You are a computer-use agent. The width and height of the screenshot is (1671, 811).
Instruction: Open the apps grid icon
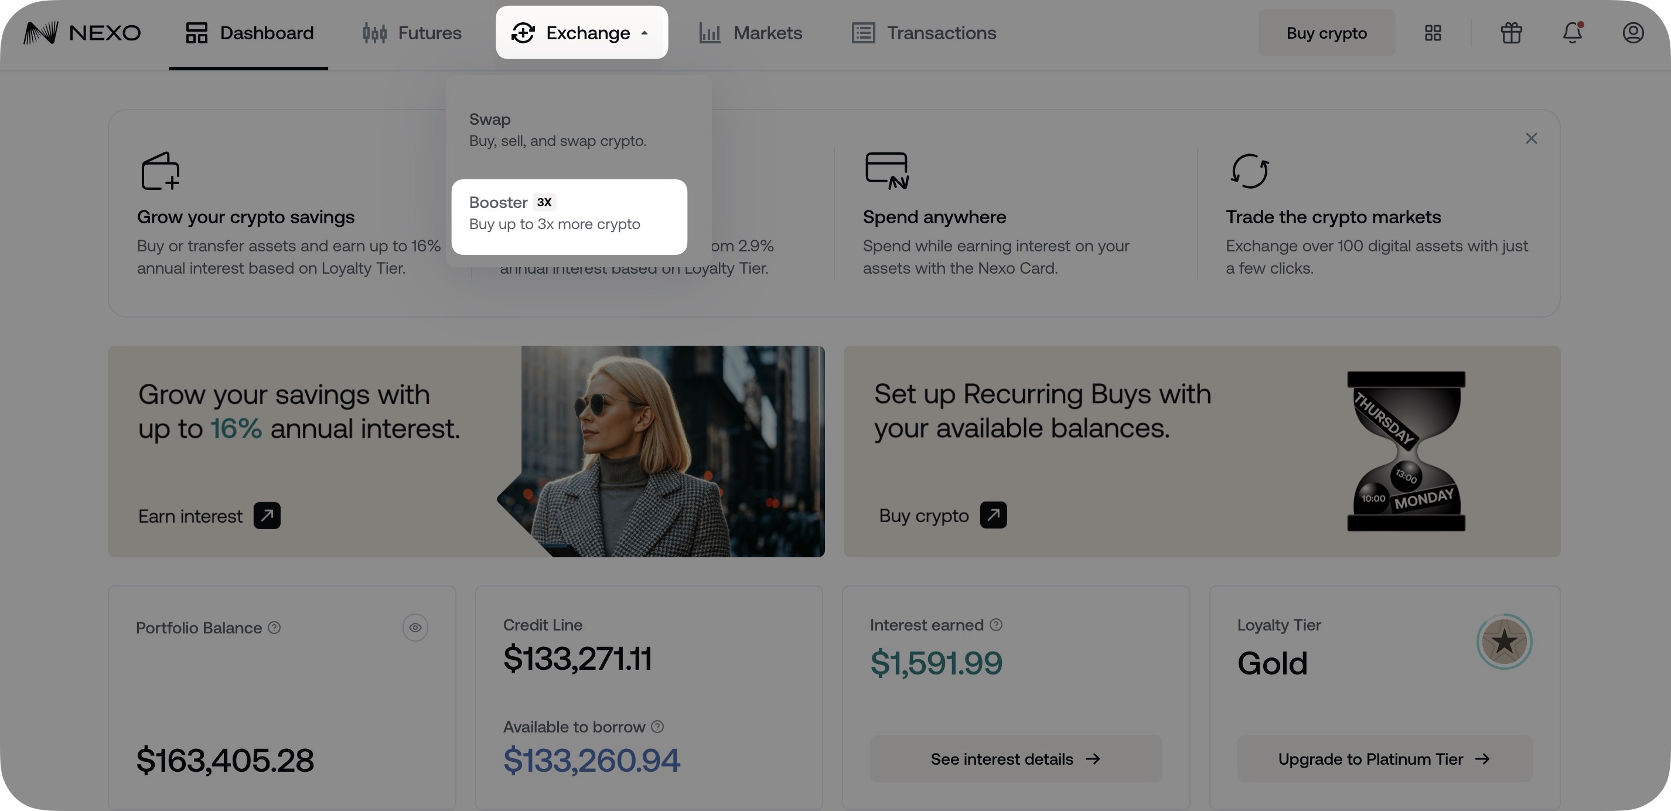click(x=1433, y=32)
